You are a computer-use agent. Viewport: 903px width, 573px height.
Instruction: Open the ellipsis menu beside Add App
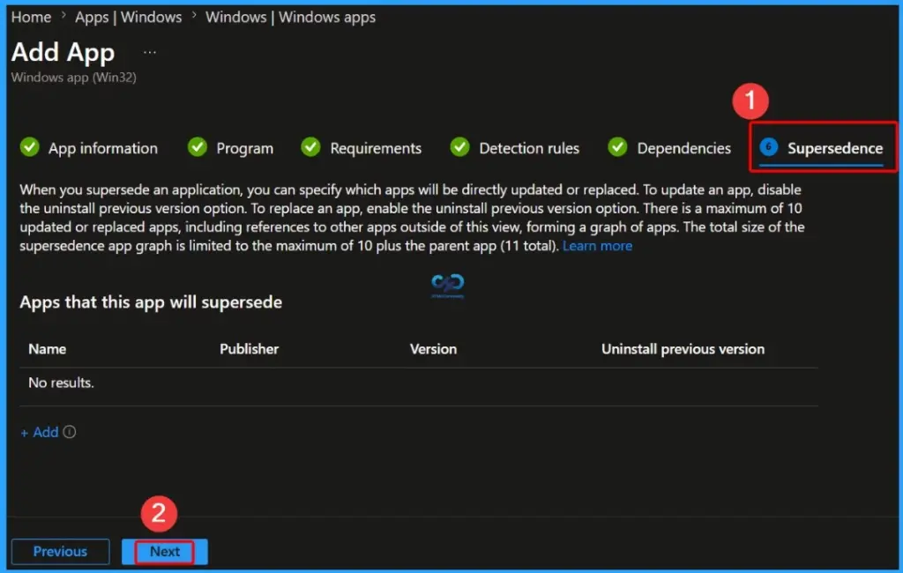tap(150, 52)
